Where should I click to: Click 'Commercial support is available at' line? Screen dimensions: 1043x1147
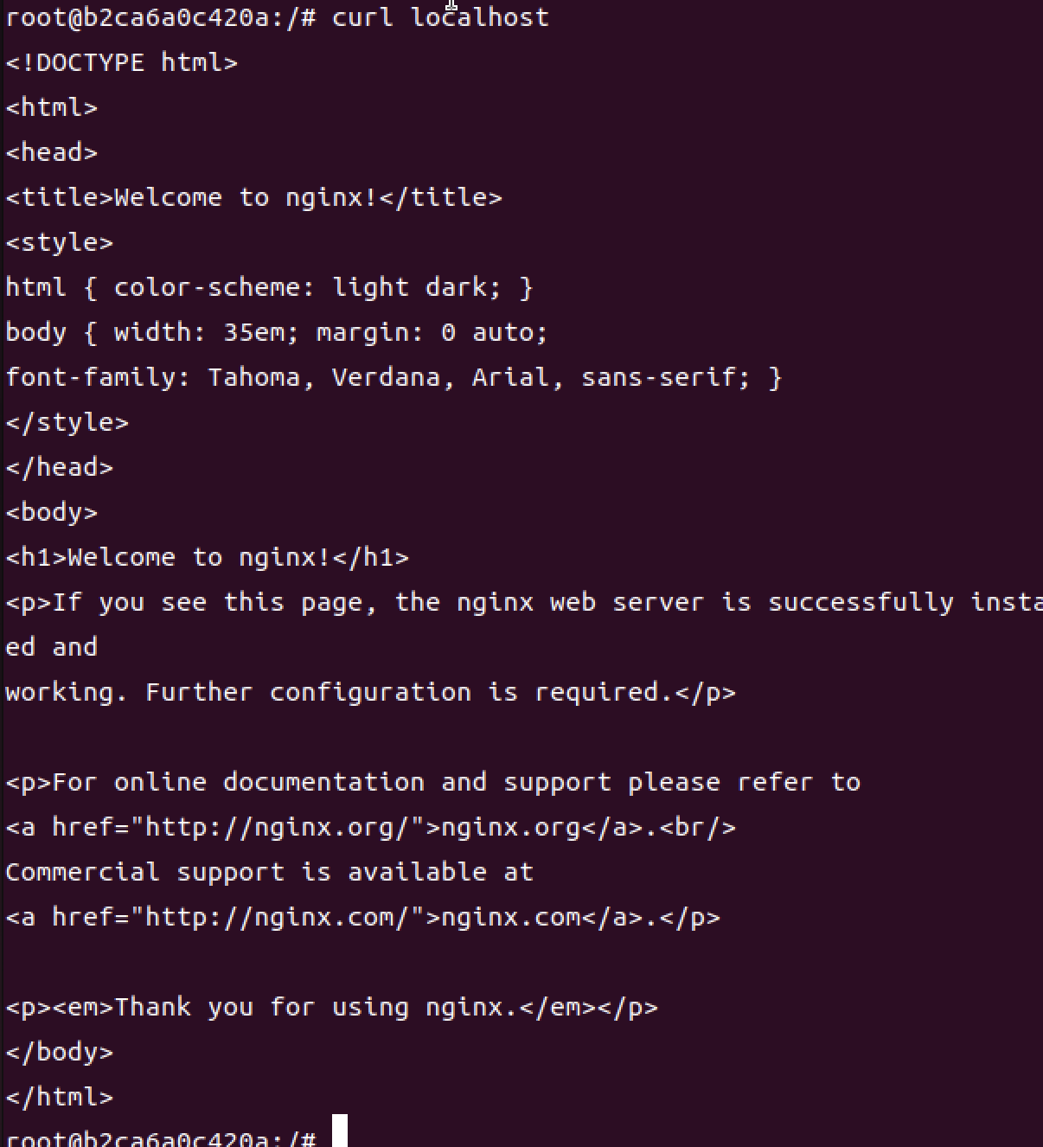(269, 873)
